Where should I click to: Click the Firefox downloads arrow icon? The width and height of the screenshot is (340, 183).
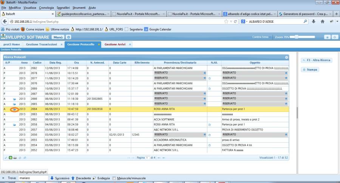(313, 22)
